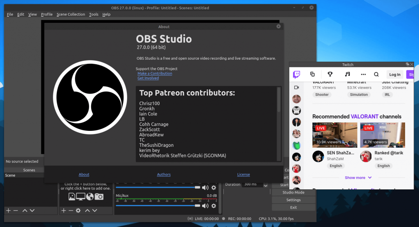Mute the Mic/Aux speaker icon
The height and width of the screenshot is (227, 419).
coord(205,205)
